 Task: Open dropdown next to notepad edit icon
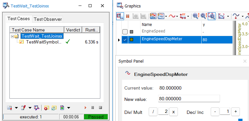pos(30,108)
